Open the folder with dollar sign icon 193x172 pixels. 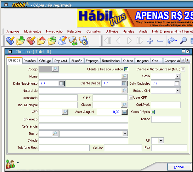[x=52, y=41]
